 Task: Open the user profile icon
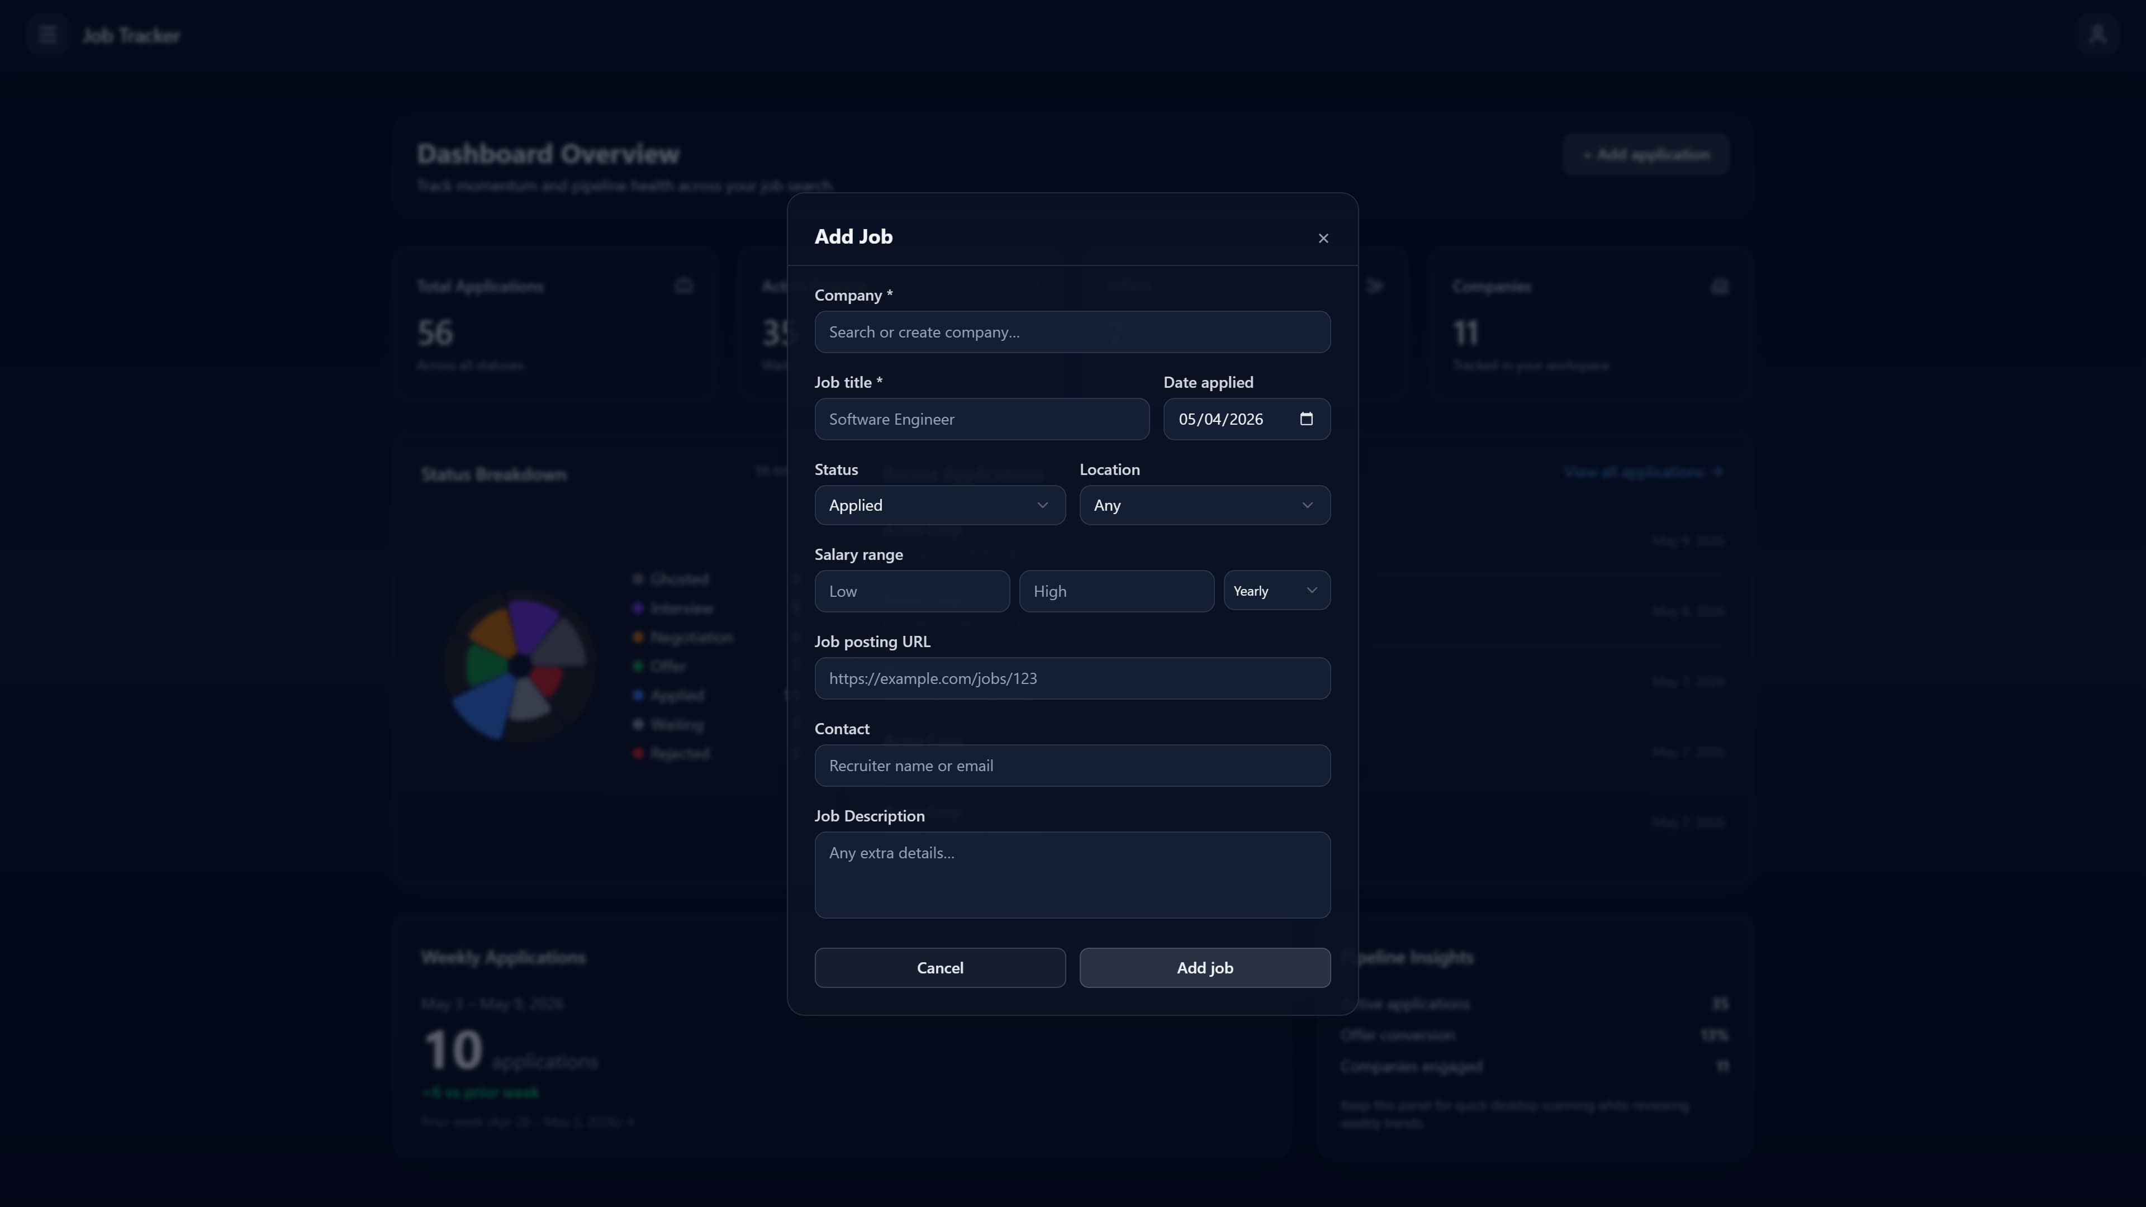(x=2097, y=35)
